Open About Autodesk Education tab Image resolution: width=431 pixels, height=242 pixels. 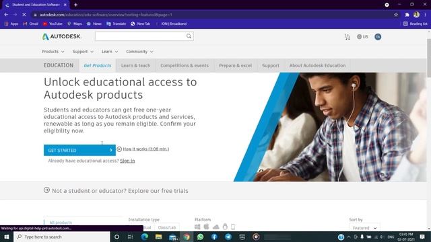tap(317, 66)
